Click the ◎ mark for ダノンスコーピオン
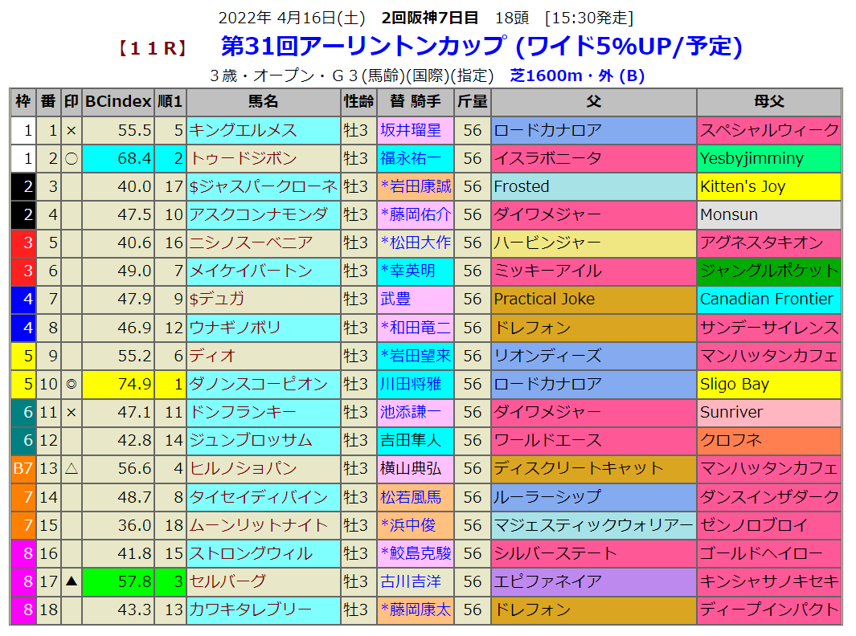Screen dimensions: 856x636 pos(72,384)
